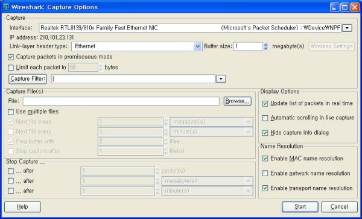The width and height of the screenshot is (362, 219).
Task: Toggle the first Next file every checkbox
Action: [11, 122]
